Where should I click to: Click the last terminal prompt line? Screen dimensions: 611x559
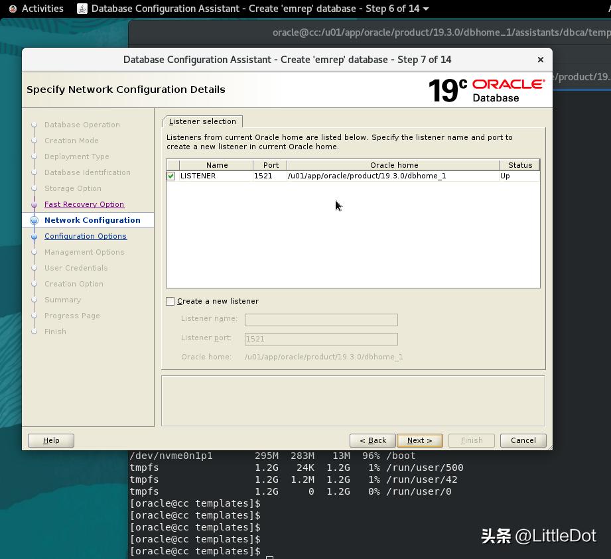tap(195, 551)
